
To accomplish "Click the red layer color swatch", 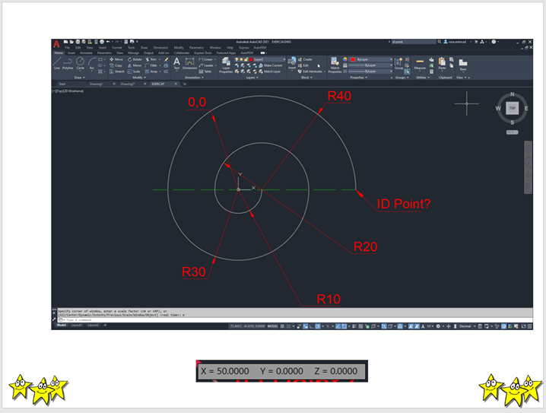I will point(251,59).
